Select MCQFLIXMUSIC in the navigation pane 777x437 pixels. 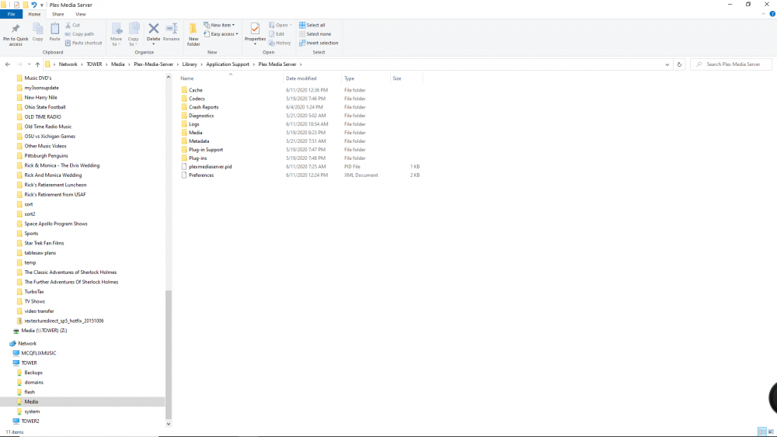[39, 353]
